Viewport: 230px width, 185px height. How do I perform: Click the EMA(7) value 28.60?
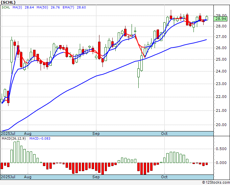82,7
